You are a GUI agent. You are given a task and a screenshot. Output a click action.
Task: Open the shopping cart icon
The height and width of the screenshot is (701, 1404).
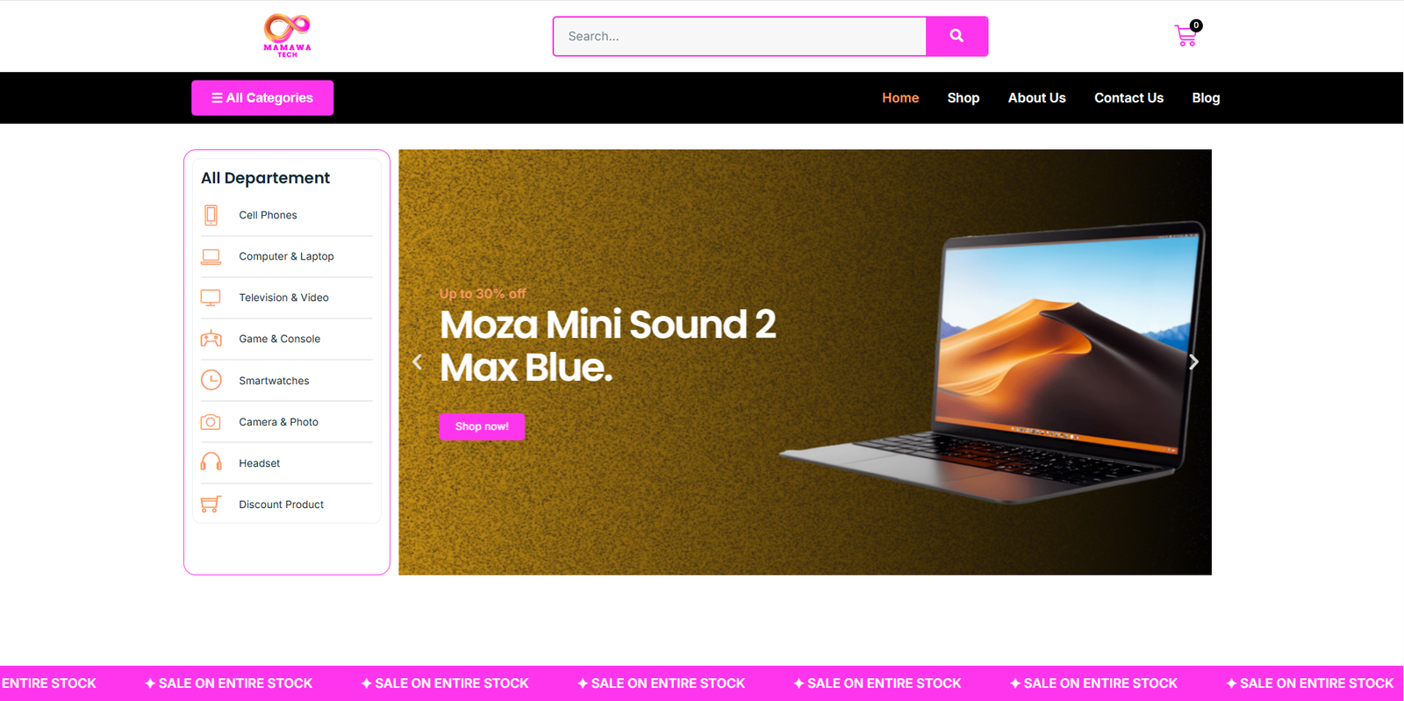[1186, 35]
